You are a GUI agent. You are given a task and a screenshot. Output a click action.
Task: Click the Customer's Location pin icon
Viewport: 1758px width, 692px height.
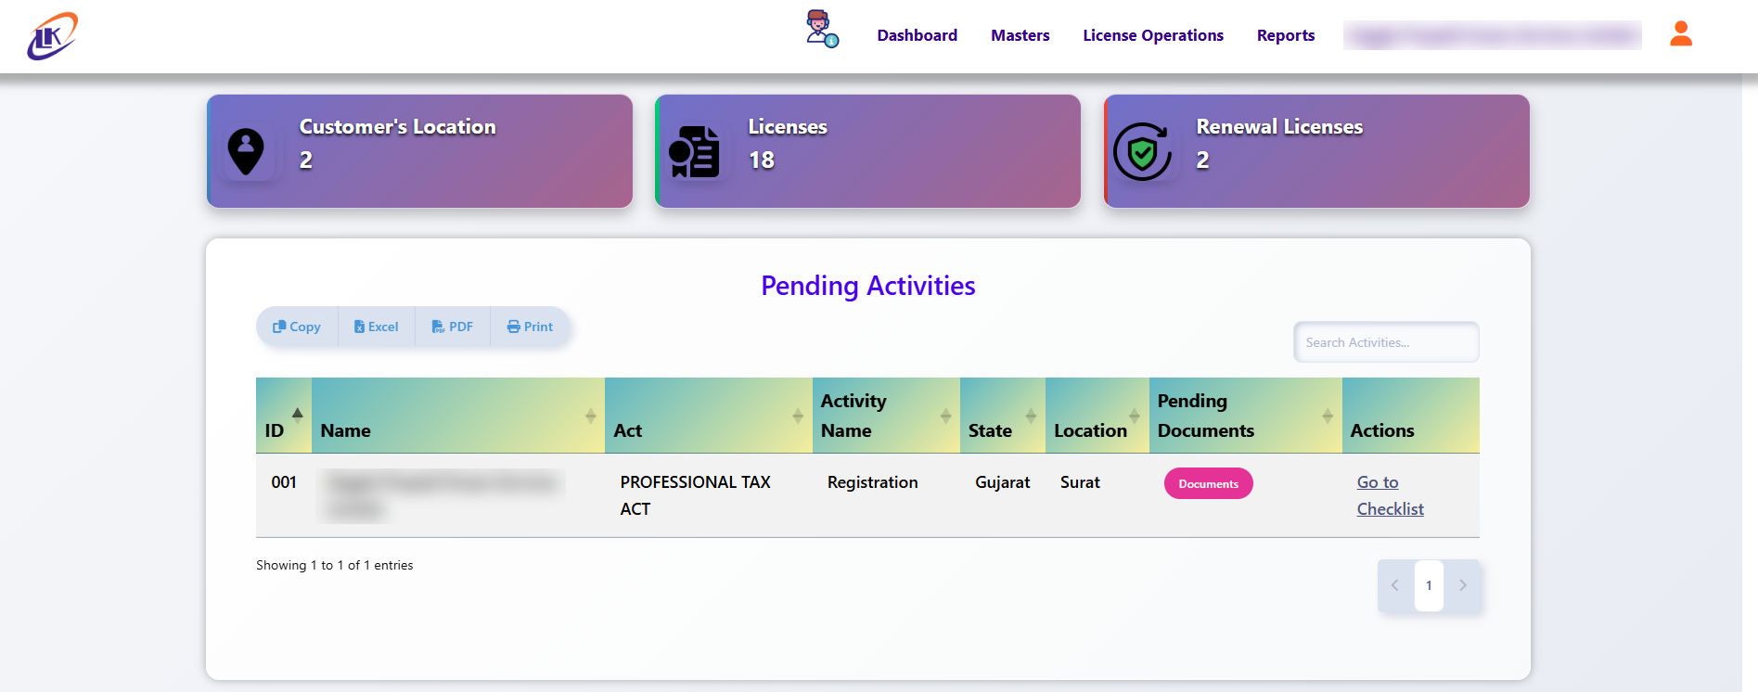(x=246, y=152)
